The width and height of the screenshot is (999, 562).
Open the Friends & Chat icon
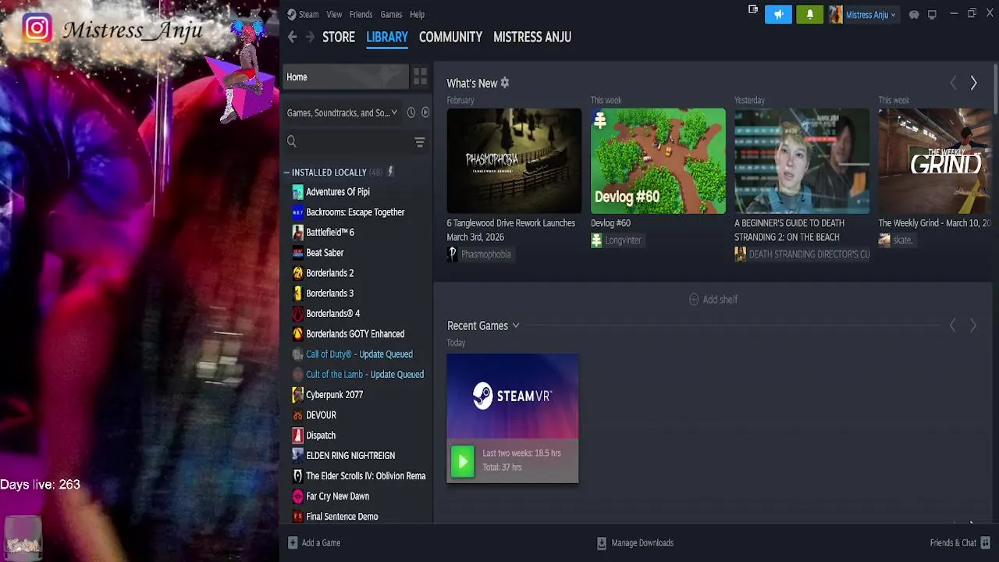tap(985, 542)
